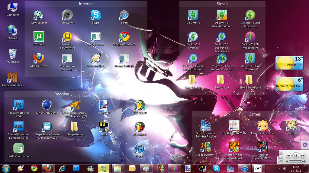Launch FL Studio 9

[140, 107]
